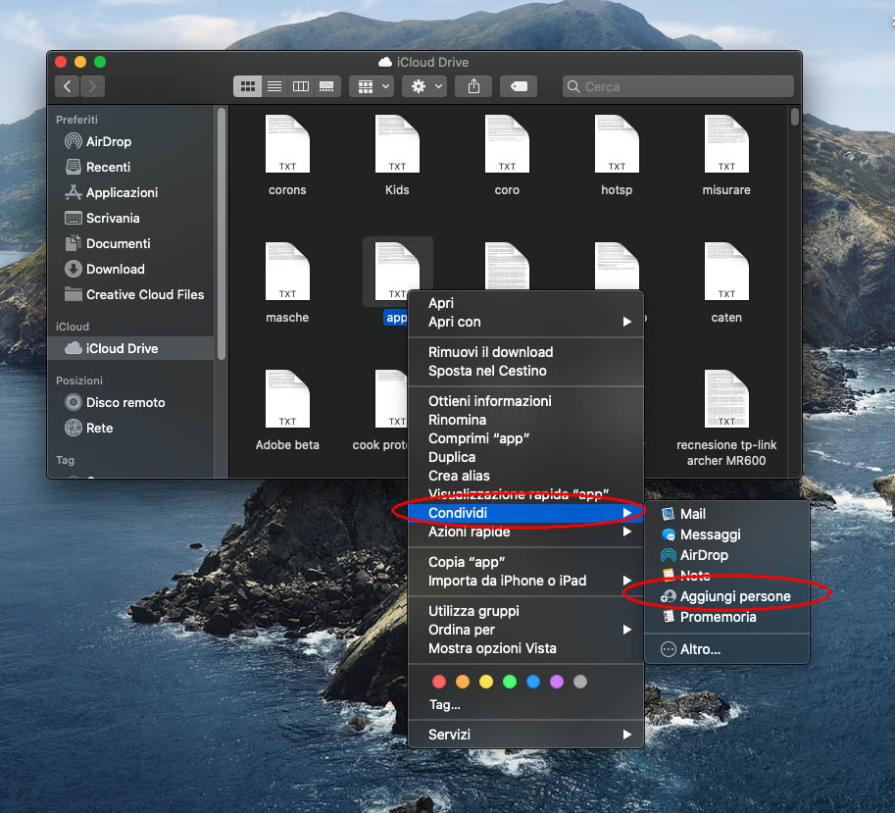
Task: Choose Ottieni informazioni
Action: point(525,401)
